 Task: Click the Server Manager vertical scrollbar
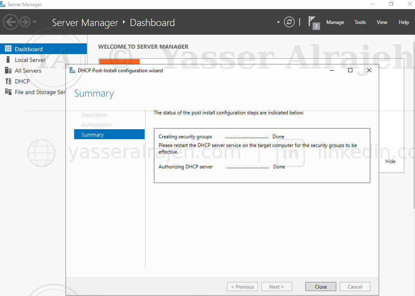[x=414, y=125]
